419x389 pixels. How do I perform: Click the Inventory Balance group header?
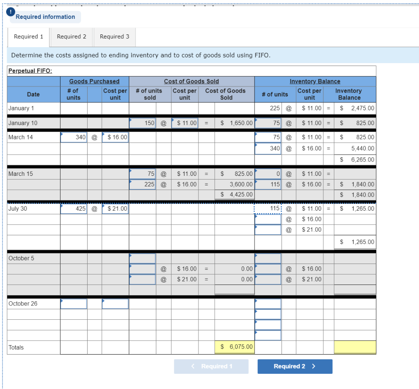pos(315,82)
